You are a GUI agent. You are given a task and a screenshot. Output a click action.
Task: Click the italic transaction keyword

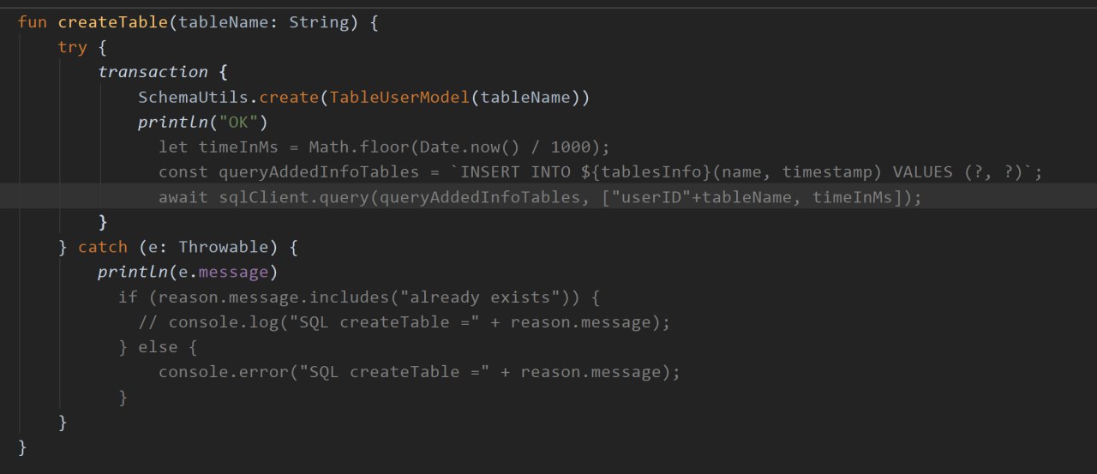coord(153,71)
